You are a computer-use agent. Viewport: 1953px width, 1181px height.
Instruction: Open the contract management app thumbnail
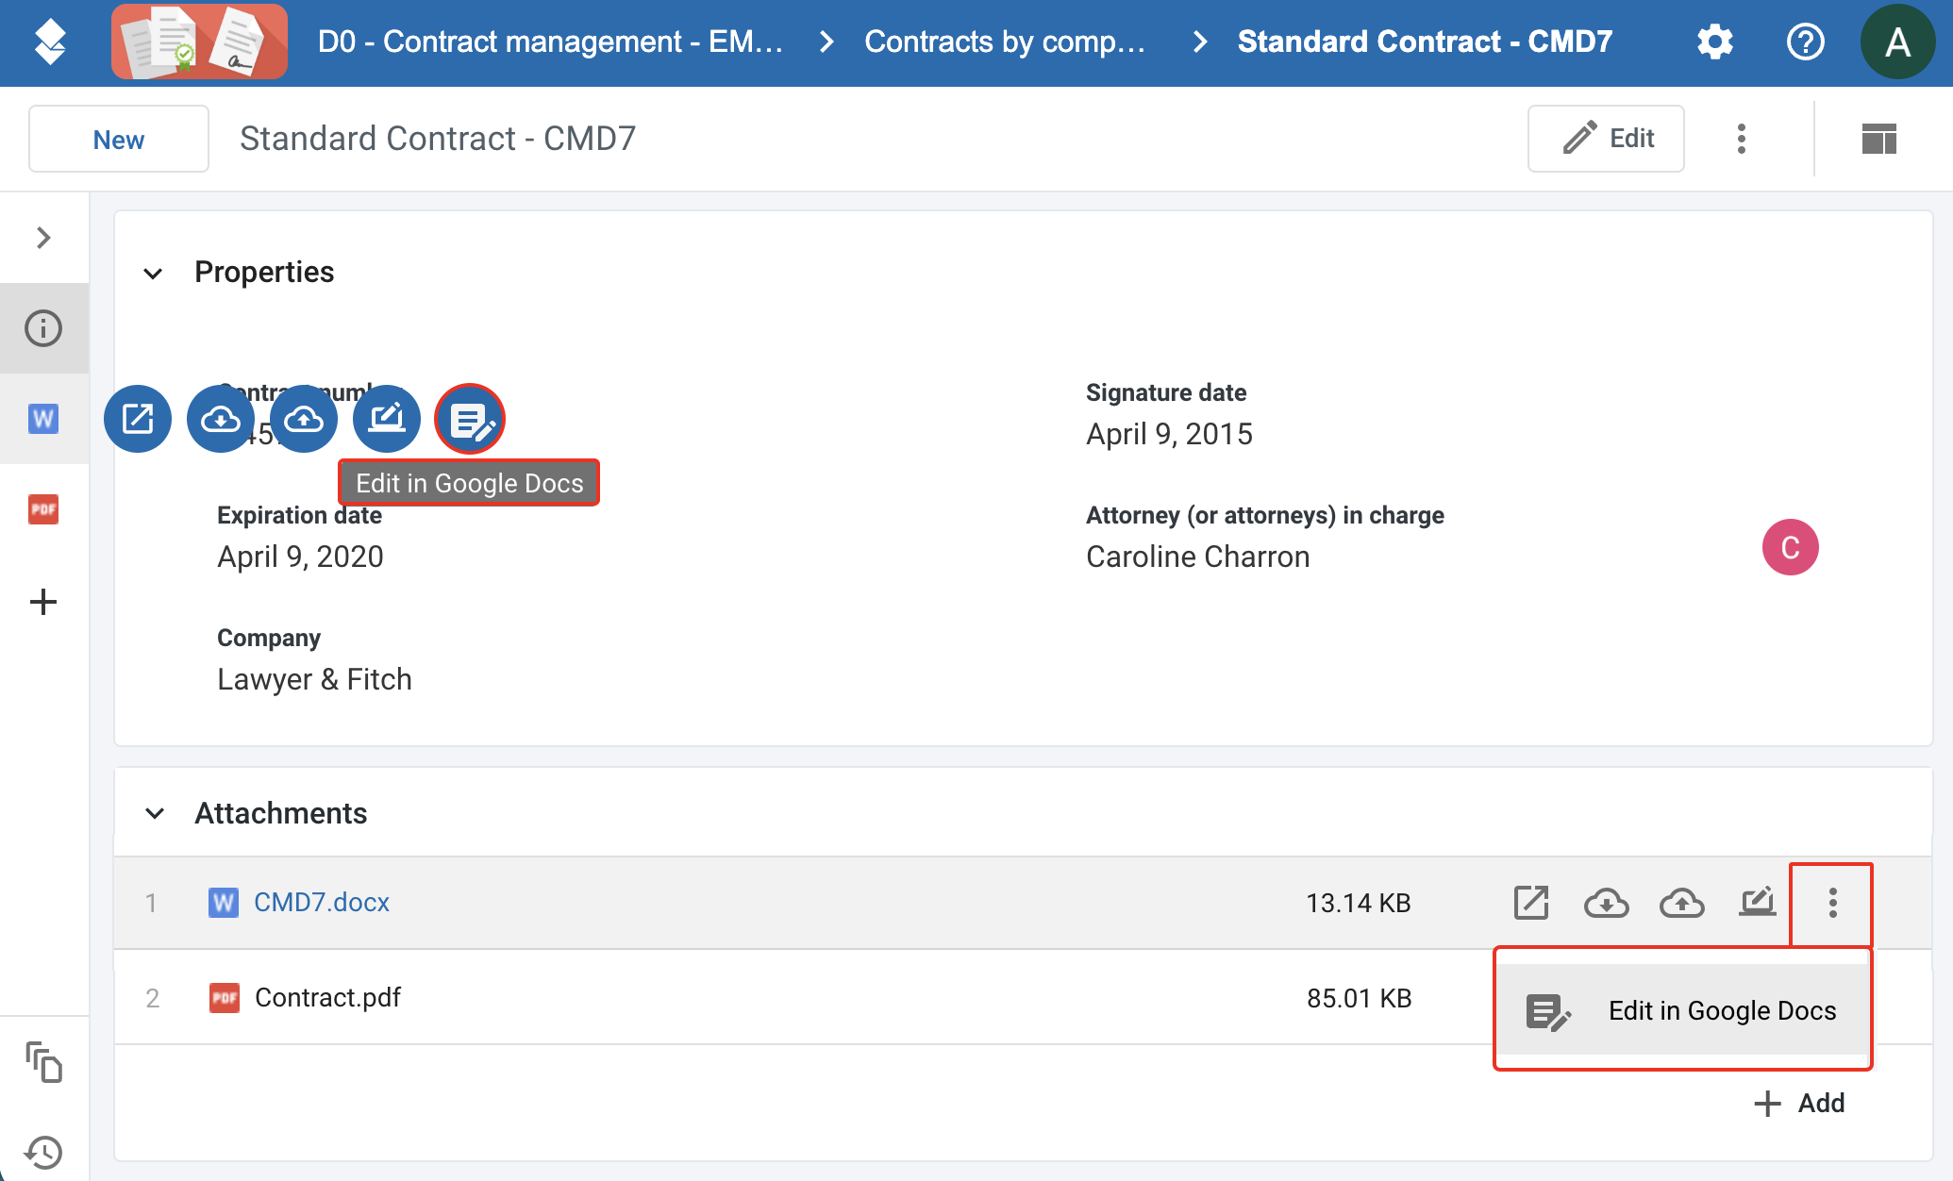[x=199, y=42]
